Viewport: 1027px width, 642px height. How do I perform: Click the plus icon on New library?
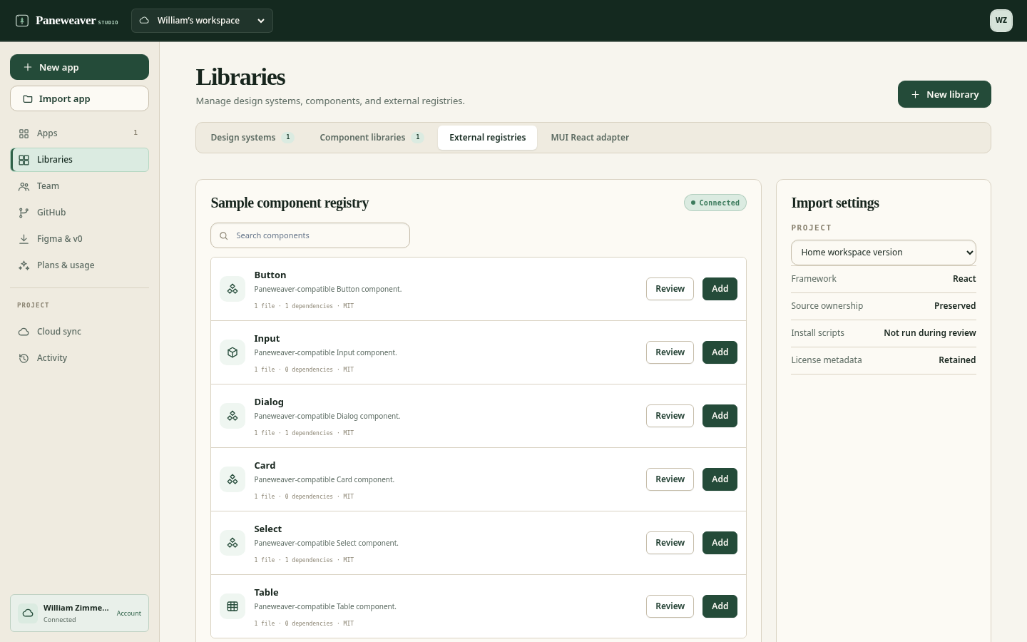point(915,94)
